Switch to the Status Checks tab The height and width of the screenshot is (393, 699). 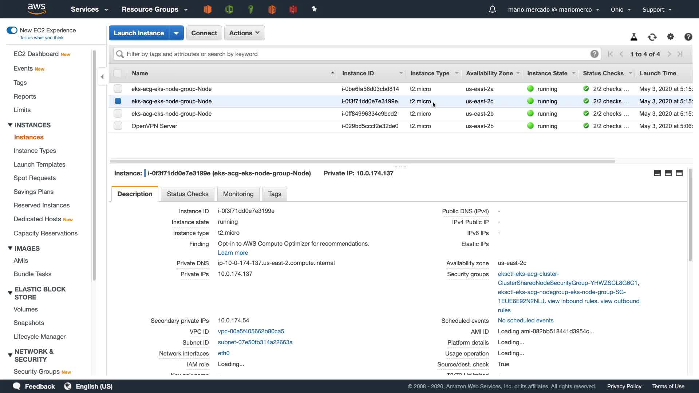click(187, 194)
